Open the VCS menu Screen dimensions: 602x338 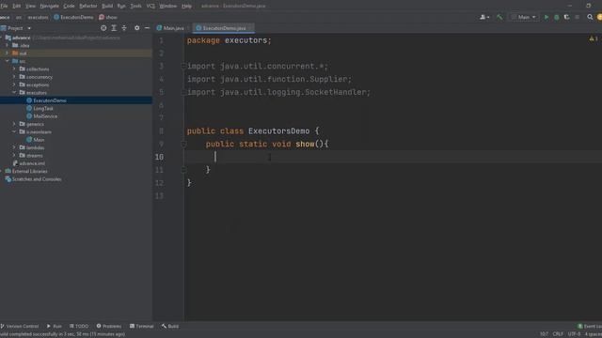(x=150, y=6)
